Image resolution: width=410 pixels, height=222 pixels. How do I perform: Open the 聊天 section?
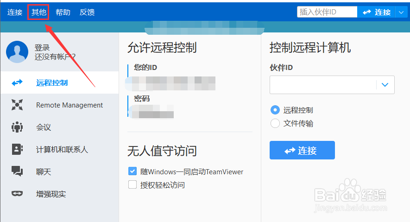[x=60, y=171]
